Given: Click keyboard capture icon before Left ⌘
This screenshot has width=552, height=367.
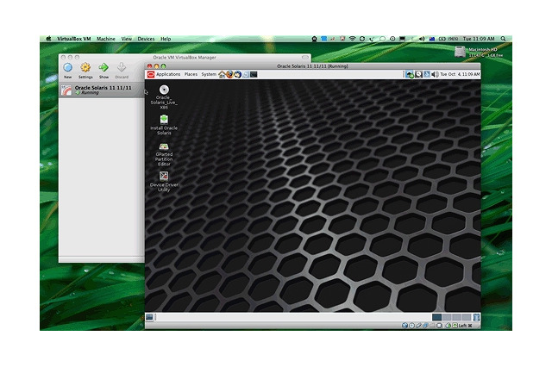Looking at the screenshot, I should [455, 326].
